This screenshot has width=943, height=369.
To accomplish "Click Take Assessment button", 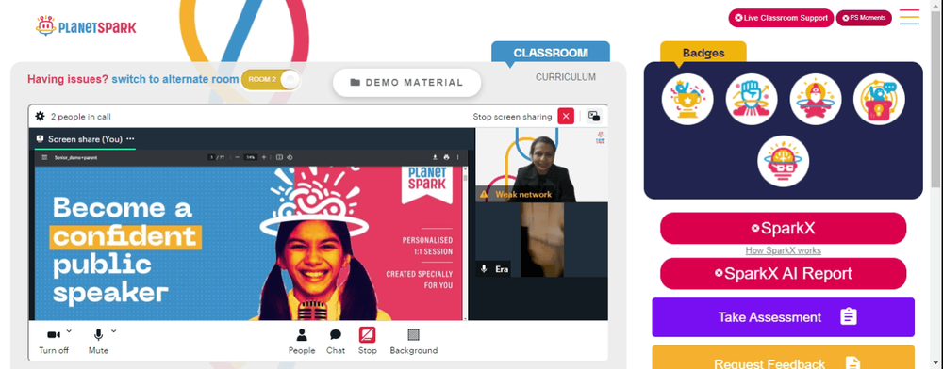I will click(x=783, y=317).
